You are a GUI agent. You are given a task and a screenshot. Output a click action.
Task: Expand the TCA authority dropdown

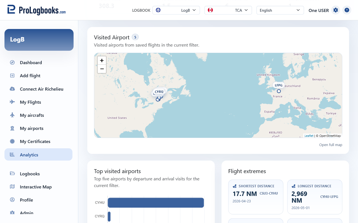(228, 10)
